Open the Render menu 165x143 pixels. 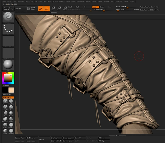[x=88, y=1]
